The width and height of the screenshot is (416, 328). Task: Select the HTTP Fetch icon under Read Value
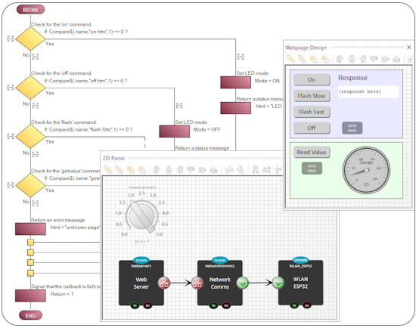[312, 169]
